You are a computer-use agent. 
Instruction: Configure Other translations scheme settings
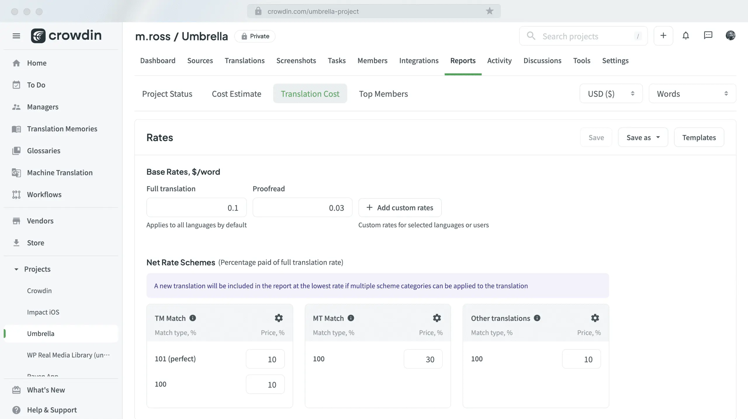(x=595, y=318)
